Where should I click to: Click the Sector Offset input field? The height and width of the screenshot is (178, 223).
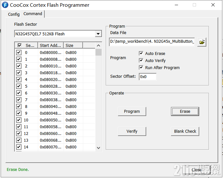click(147, 77)
